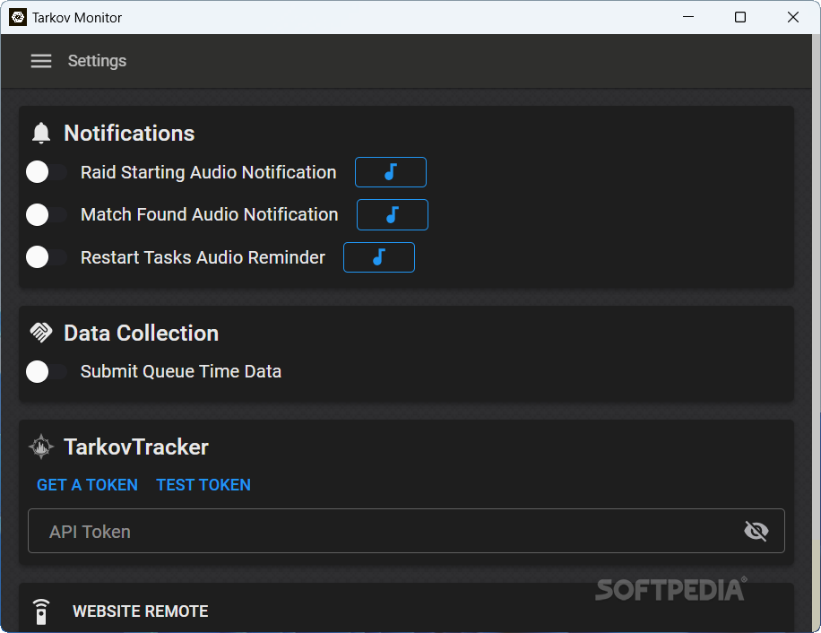Open the hamburger navigation menu
Viewport: 821px width, 633px height.
(x=41, y=61)
